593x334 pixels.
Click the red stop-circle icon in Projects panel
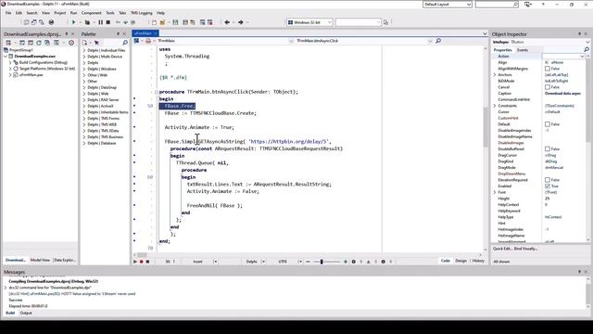71,43
